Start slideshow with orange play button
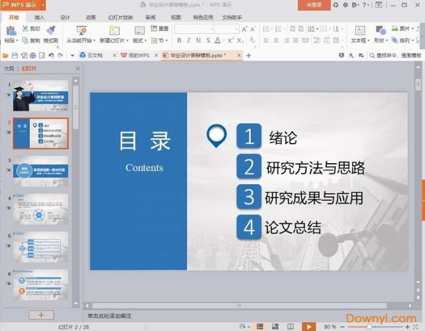Image resolution: width=425 pixels, height=331 pixels. click(308, 327)
